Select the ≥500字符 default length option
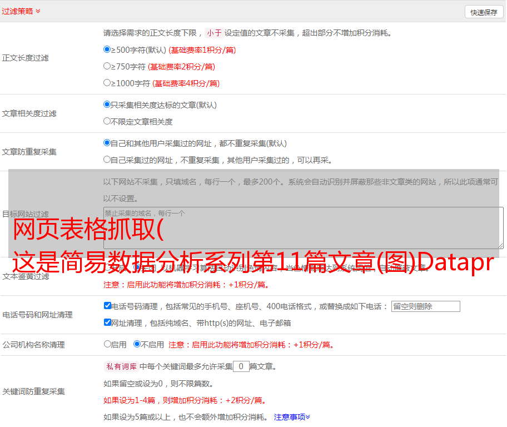Screen dimensions: 507x427 point(107,49)
